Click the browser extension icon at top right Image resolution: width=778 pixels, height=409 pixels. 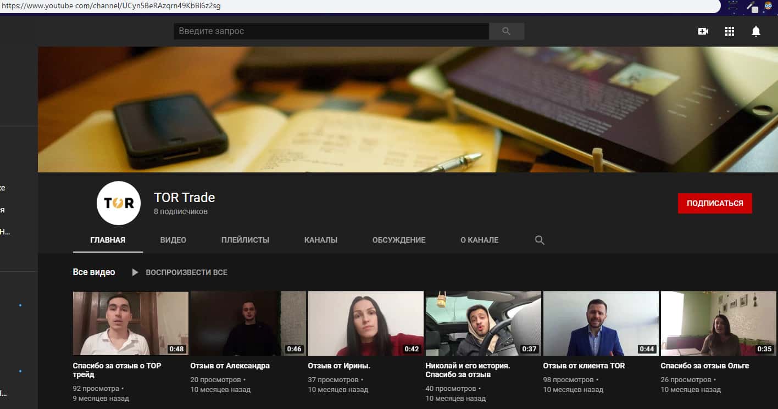768,6
